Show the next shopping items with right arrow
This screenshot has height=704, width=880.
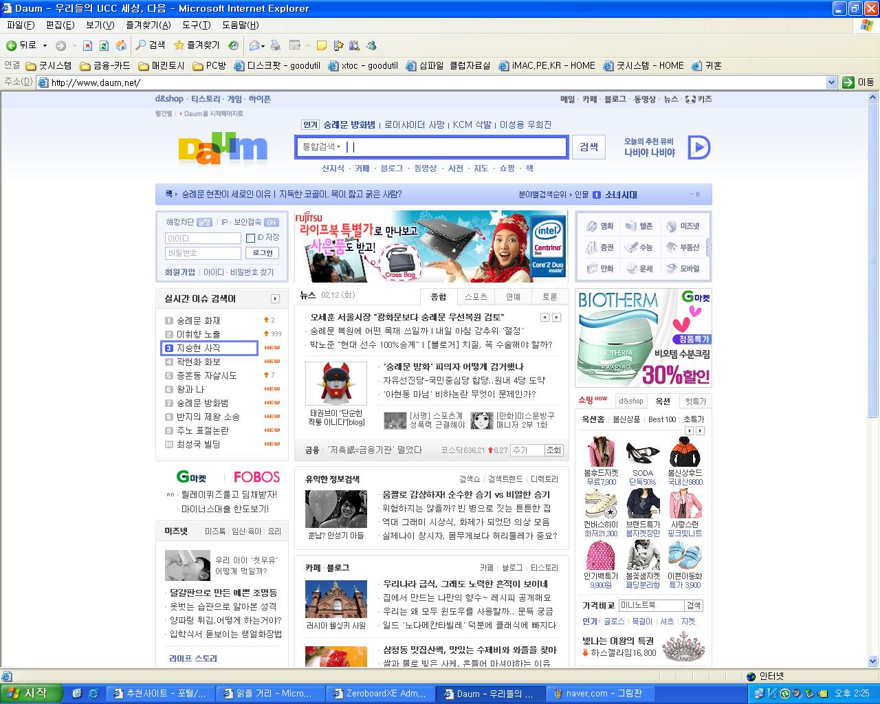[x=700, y=431]
